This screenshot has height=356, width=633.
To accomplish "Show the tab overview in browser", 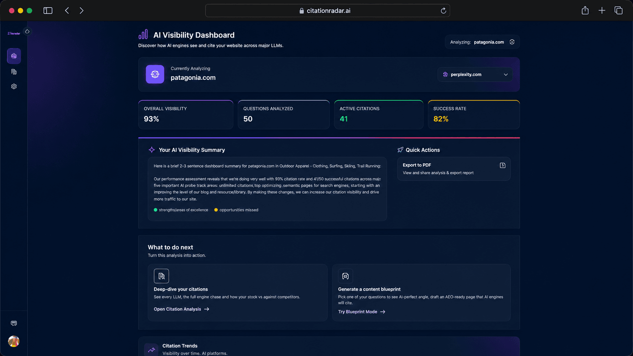I will coord(618,11).
